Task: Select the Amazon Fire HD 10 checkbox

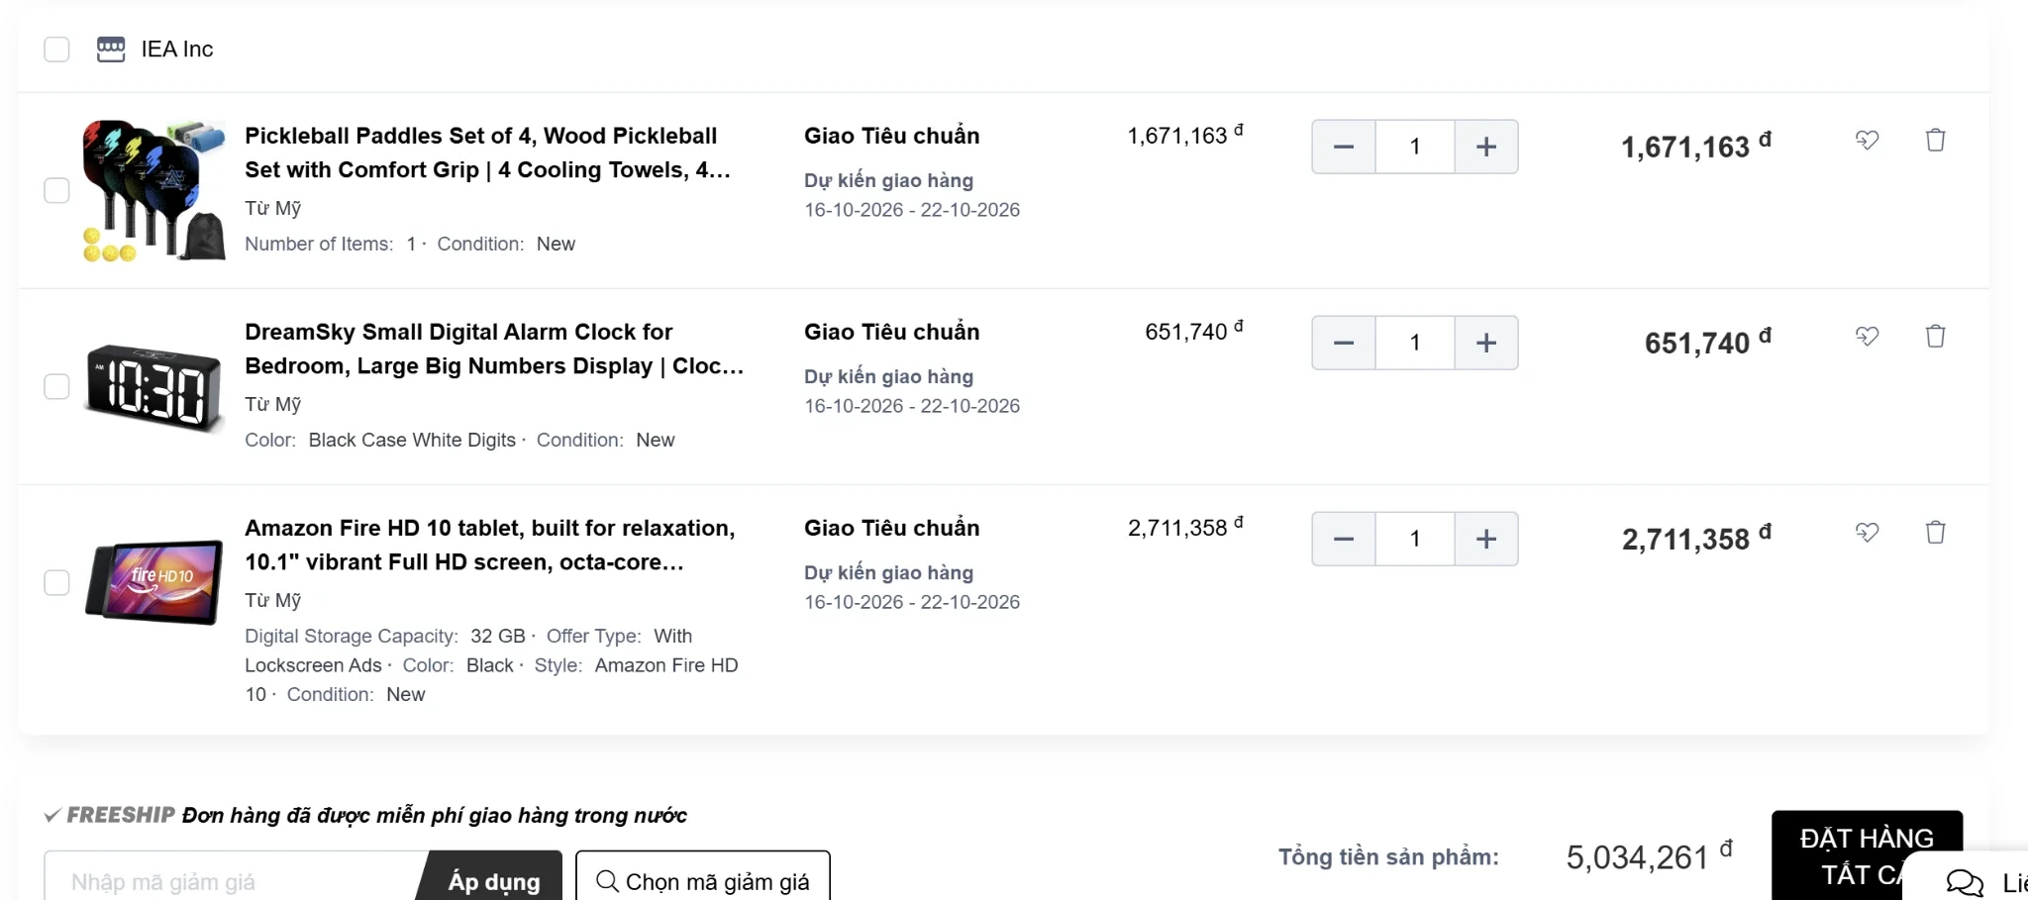Action: tap(56, 582)
